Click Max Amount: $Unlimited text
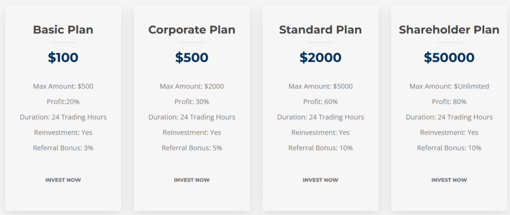The height and width of the screenshot is (215, 510). 449,86
